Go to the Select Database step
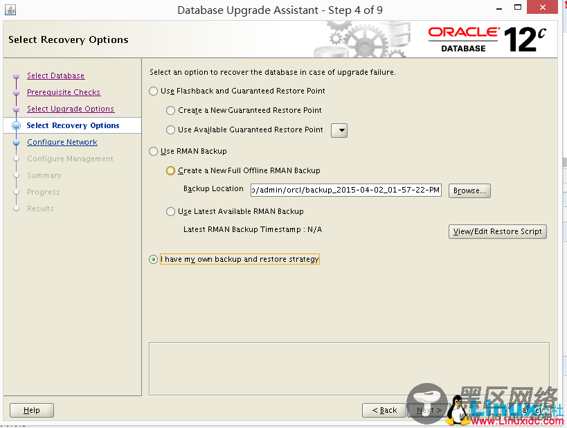The height and width of the screenshot is (428, 567). coord(55,75)
